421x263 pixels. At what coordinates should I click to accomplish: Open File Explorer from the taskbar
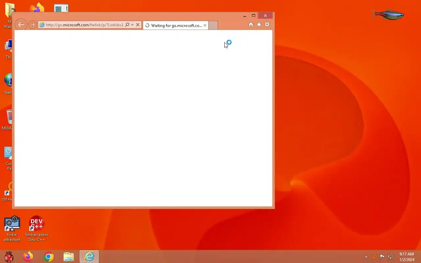[69, 257]
